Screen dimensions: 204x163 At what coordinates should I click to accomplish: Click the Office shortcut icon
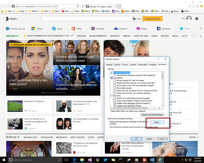pos(73,29)
